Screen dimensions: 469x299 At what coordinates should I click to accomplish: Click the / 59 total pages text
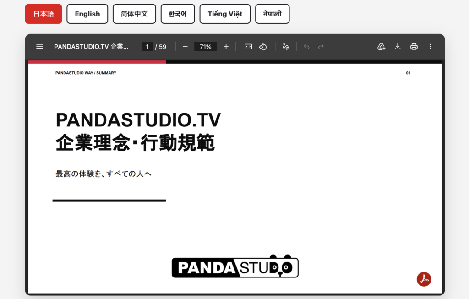click(161, 47)
